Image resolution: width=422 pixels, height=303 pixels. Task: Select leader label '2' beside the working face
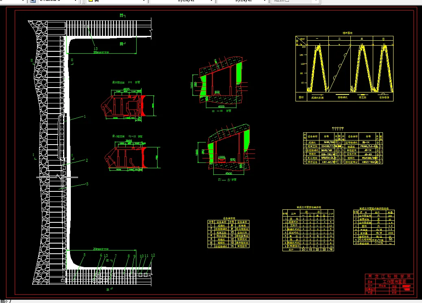coord(87,160)
